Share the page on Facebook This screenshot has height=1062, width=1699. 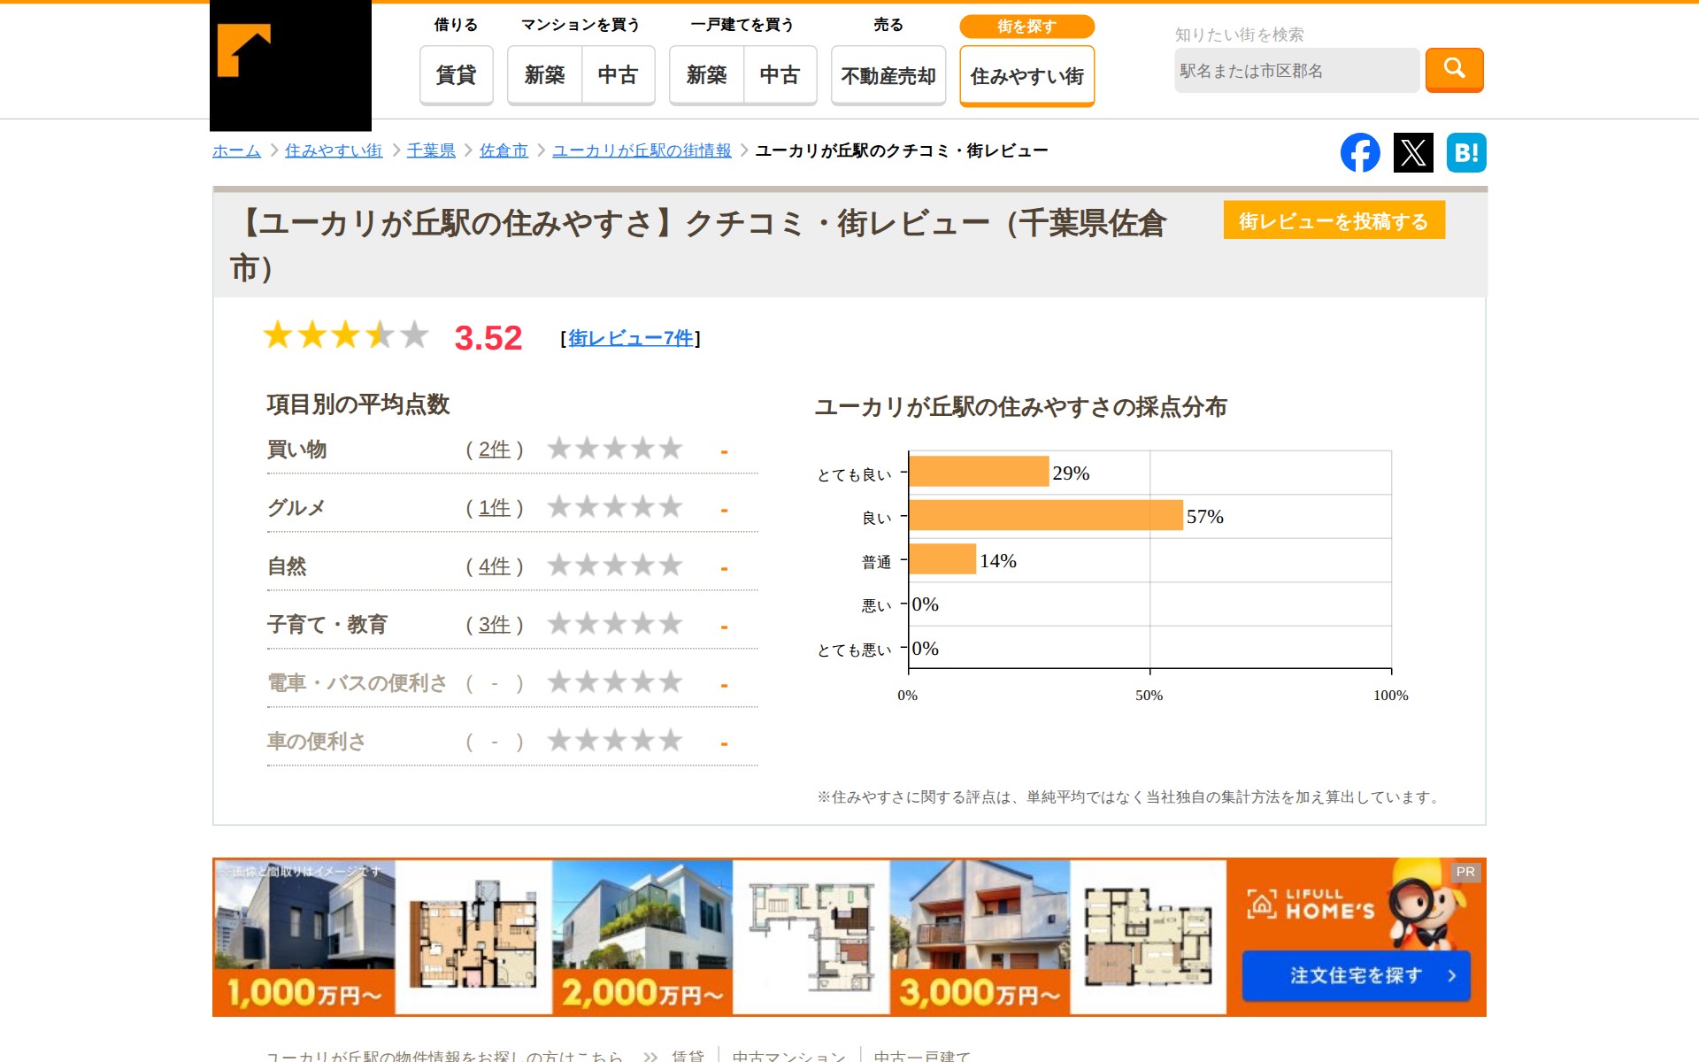click(1360, 152)
